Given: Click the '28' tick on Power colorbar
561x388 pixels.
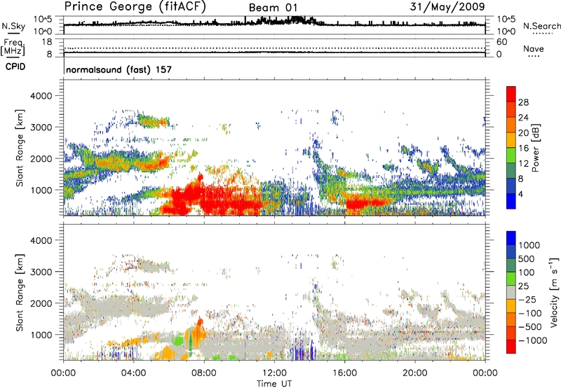Looking at the screenshot, I should click(523, 102).
